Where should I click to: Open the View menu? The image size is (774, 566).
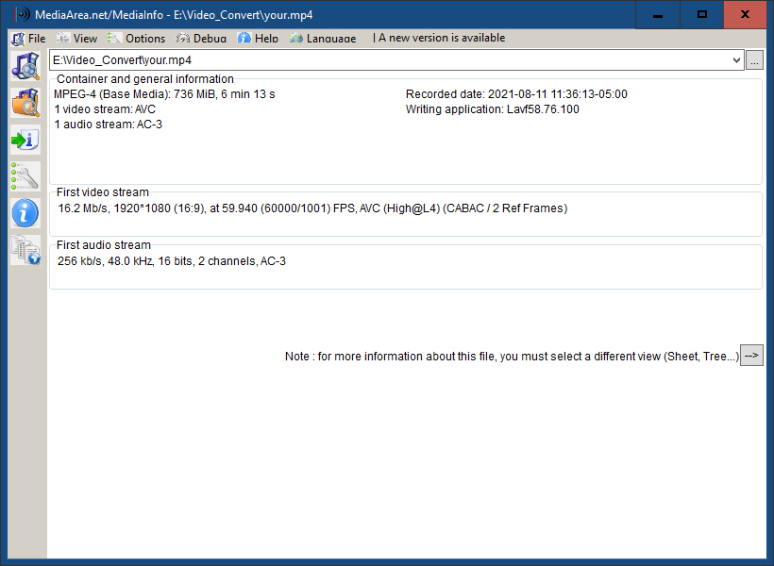pyautogui.click(x=76, y=38)
